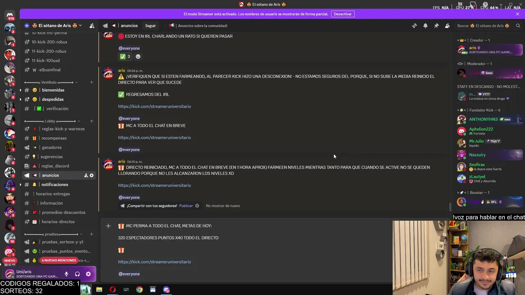This screenshot has width=525, height=295.
Task: Open the -elbuenfinal channel
Action: 59,70
